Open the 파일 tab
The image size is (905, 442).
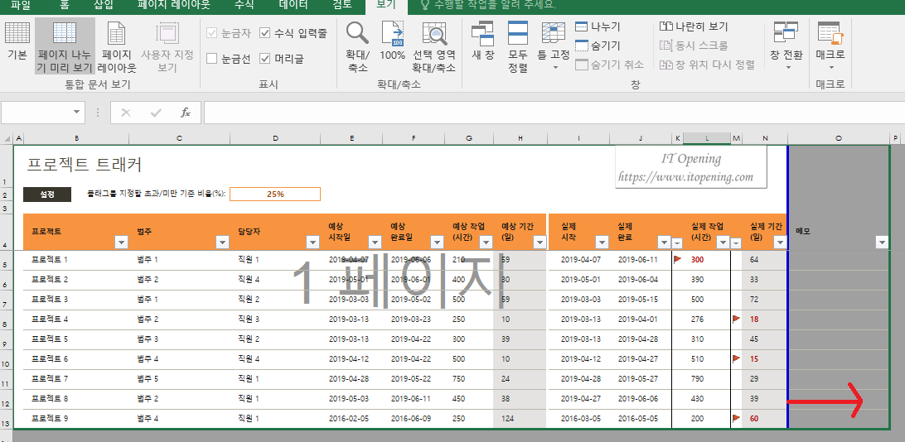pyautogui.click(x=21, y=5)
